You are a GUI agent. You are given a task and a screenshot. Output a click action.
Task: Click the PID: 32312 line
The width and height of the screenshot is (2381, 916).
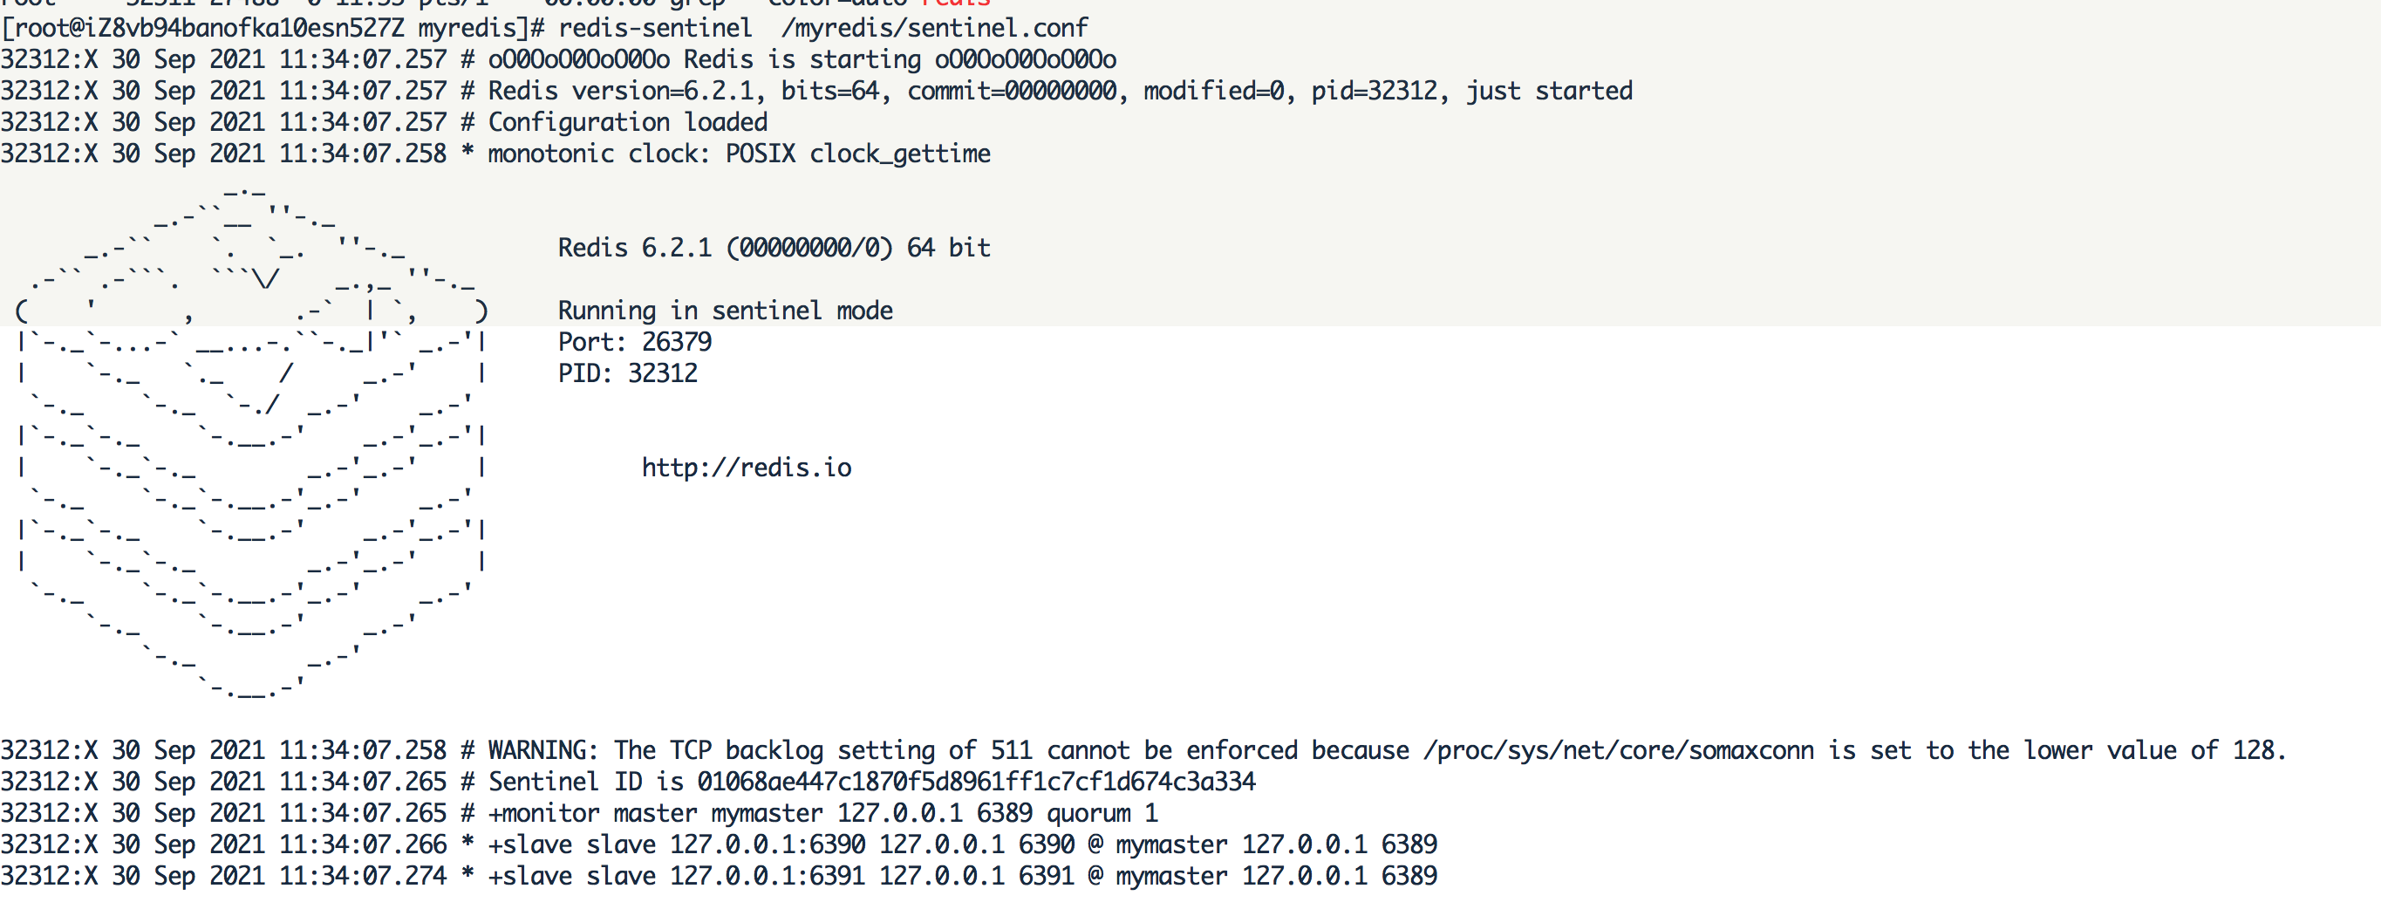point(628,373)
